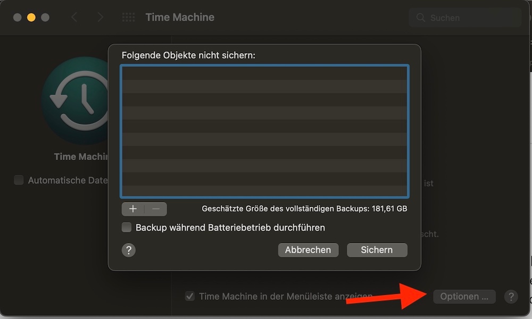Viewport: 532px width, 319px height.
Task: Click the estimated backup size text
Action: [304, 208]
